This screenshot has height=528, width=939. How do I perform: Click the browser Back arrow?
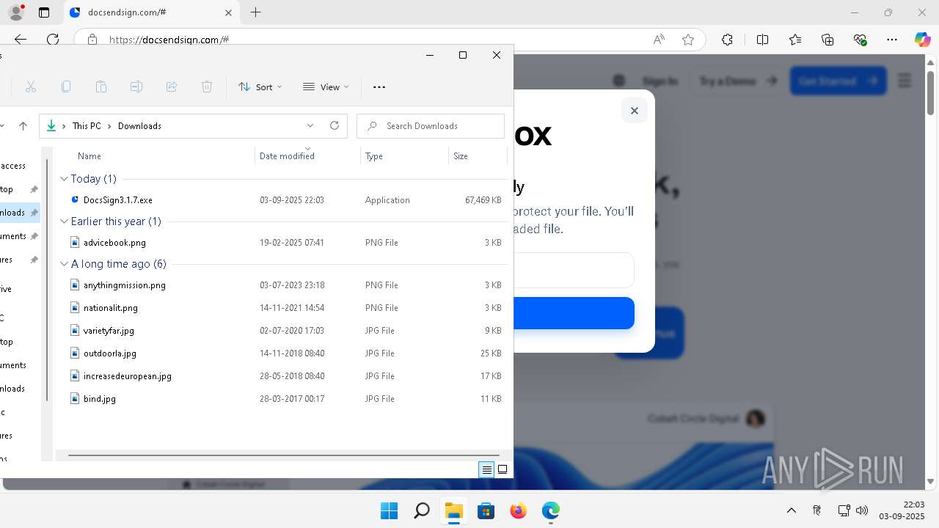(21, 40)
